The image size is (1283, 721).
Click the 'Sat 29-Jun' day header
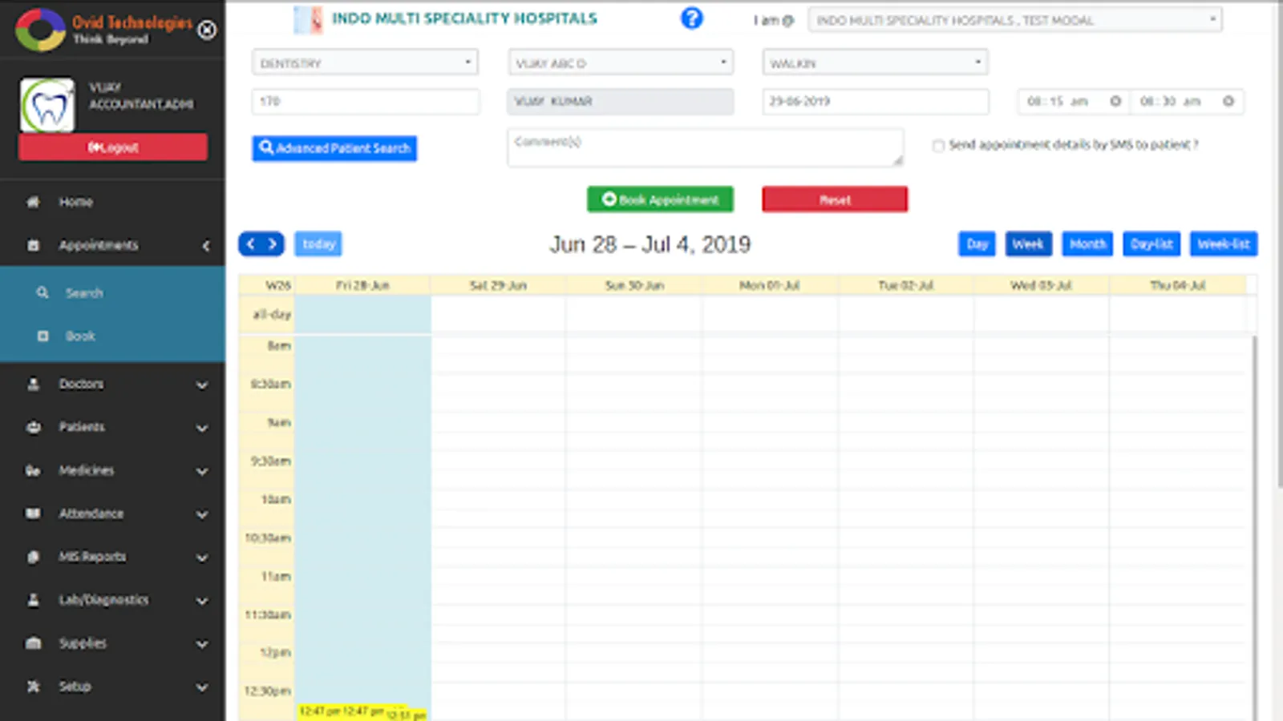tap(498, 286)
